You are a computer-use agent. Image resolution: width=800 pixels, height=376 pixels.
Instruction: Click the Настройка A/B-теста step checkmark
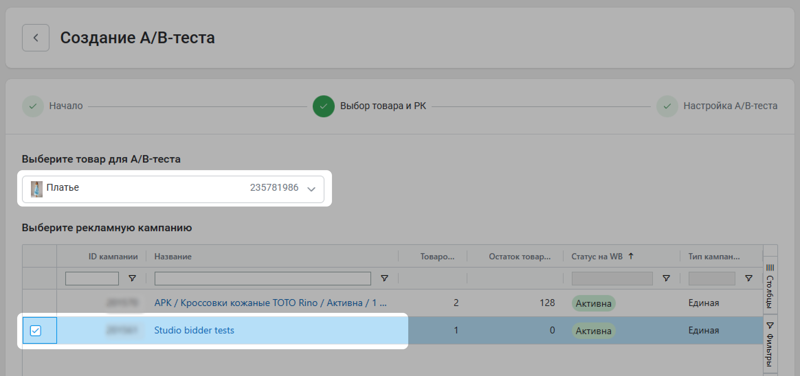tap(667, 106)
